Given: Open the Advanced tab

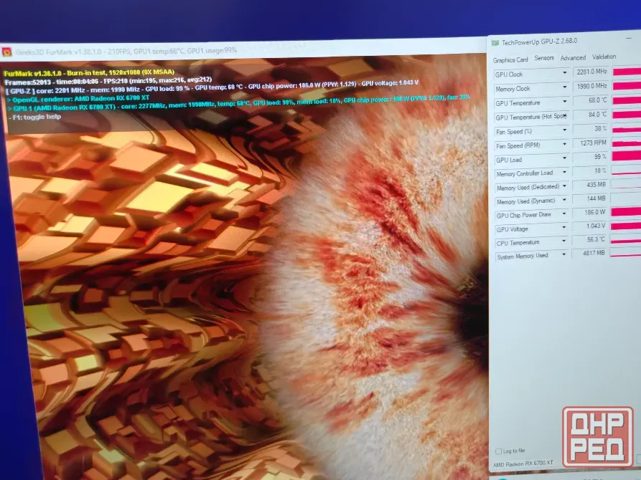Looking at the screenshot, I should tap(573, 58).
